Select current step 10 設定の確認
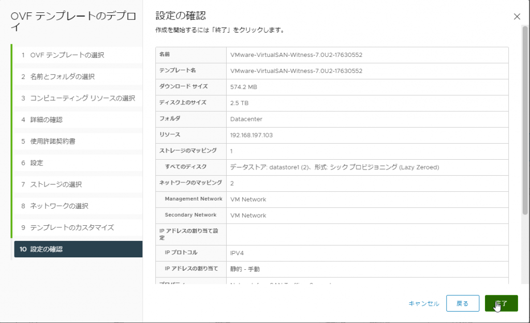 78,249
